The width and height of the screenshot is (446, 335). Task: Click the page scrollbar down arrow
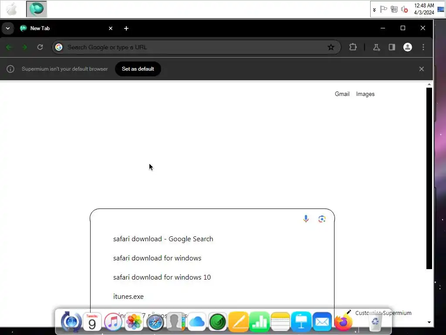(x=429, y=322)
